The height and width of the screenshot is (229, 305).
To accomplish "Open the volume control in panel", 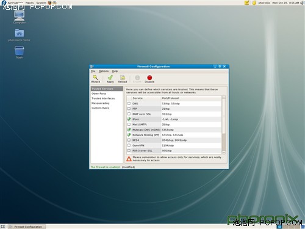I will click(x=302, y=3).
